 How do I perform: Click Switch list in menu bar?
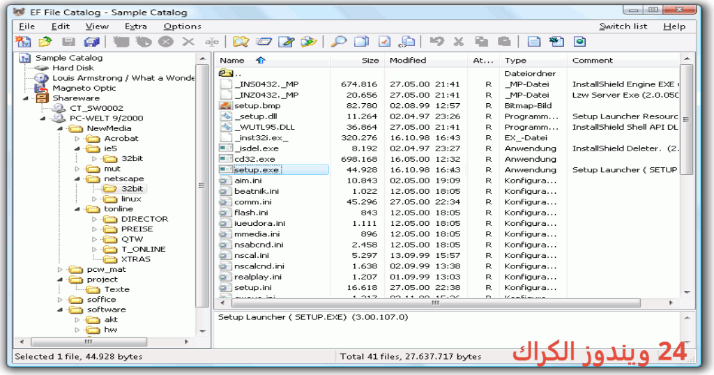(623, 26)
